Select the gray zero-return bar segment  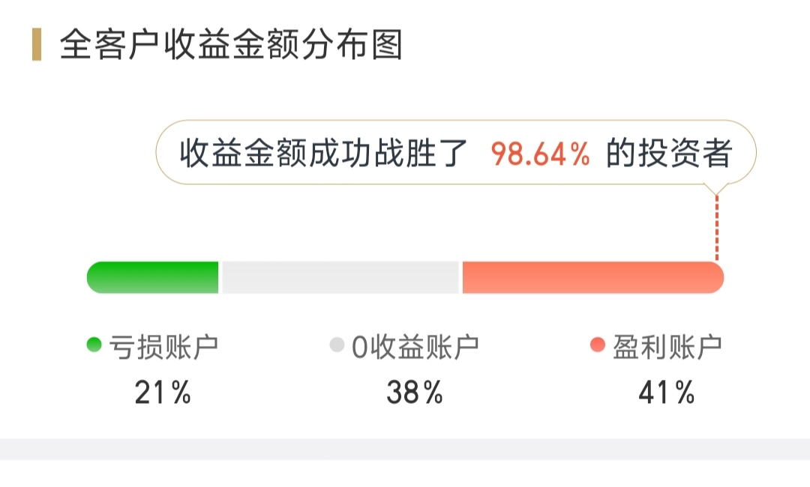point(340,277)
